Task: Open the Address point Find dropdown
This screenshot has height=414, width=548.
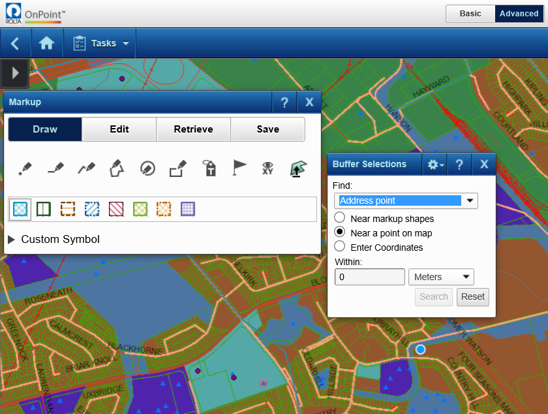Action: (x=406, y=200)
